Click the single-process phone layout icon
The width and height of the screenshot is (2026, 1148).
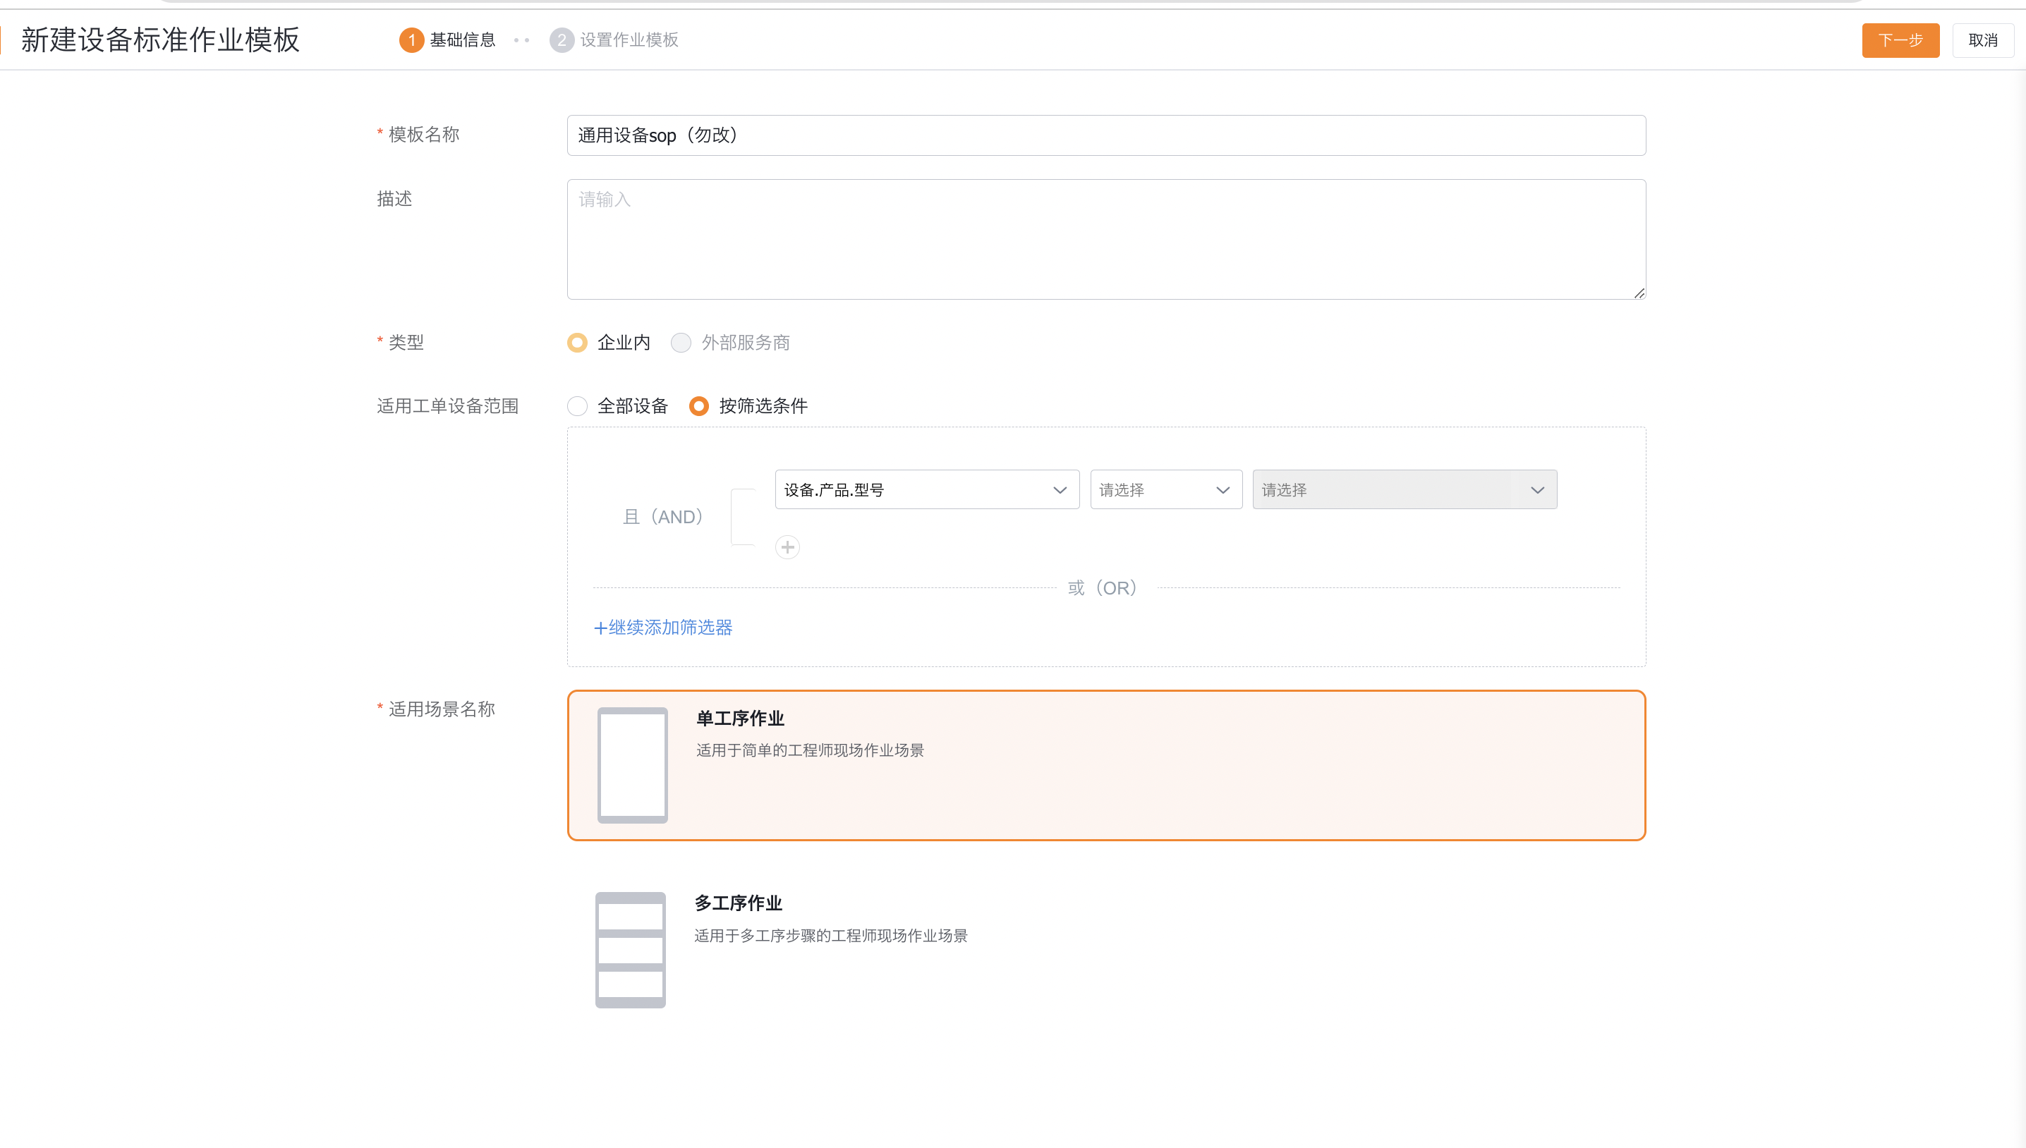click(633, 765)
